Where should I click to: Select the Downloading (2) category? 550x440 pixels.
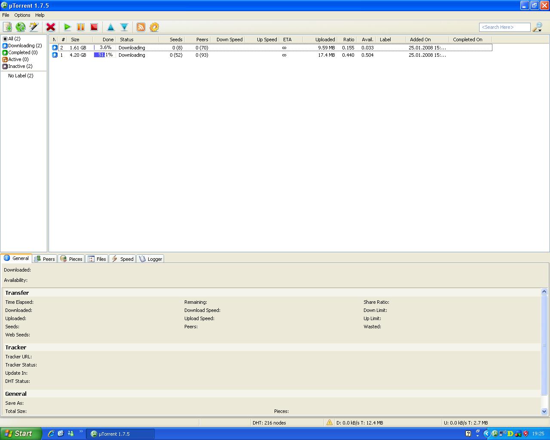tap(22, 46)
